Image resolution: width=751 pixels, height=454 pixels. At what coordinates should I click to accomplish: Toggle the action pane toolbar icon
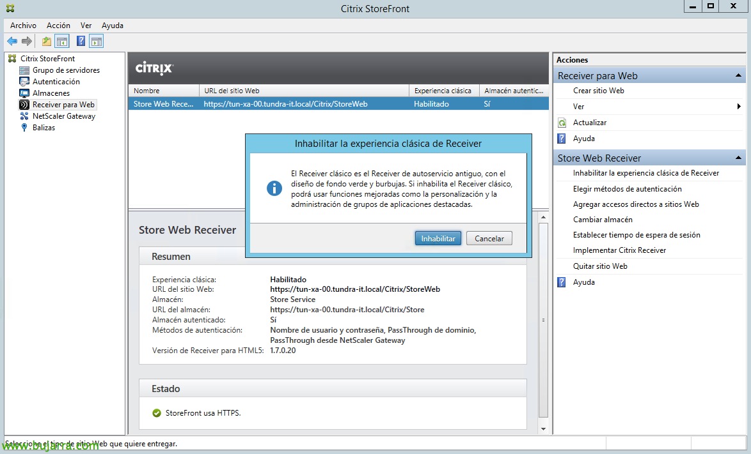96,42
